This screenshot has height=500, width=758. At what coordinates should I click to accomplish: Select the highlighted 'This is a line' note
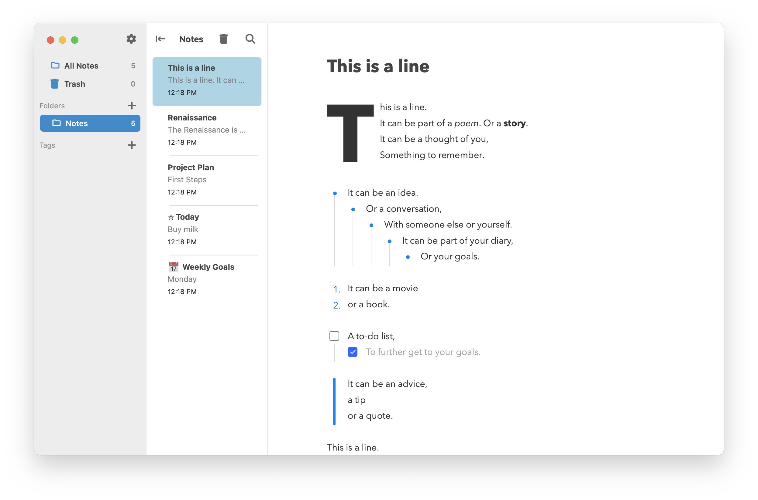tap(207, 80)
